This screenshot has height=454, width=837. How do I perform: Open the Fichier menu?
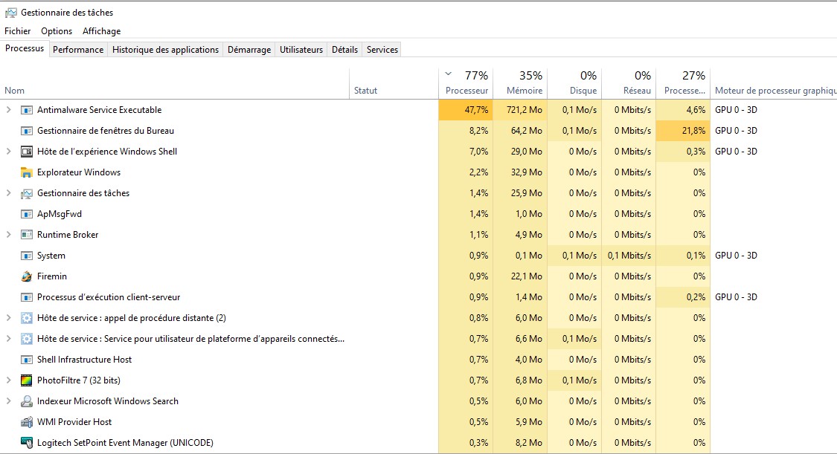click(18, 31)
